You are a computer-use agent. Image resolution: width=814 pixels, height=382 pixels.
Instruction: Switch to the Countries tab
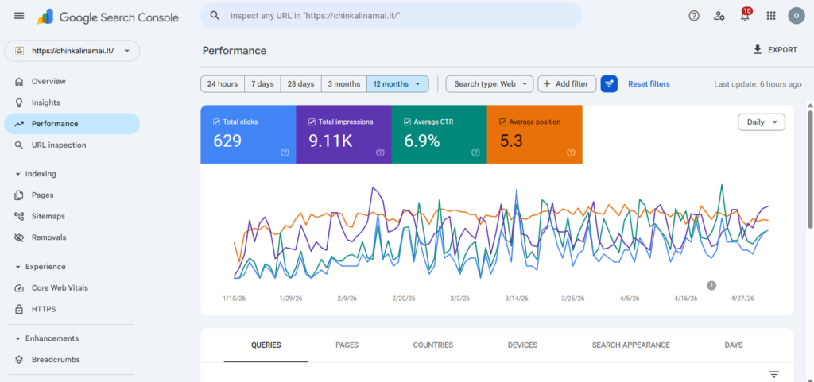(x=433, y=345)
